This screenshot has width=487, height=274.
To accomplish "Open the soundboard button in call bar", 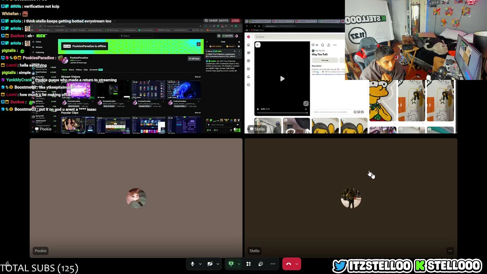I will tap(261, 264).
